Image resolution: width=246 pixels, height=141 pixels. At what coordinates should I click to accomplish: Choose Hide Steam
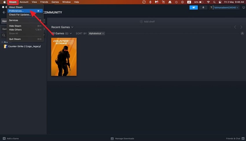[x=25, y=26]
